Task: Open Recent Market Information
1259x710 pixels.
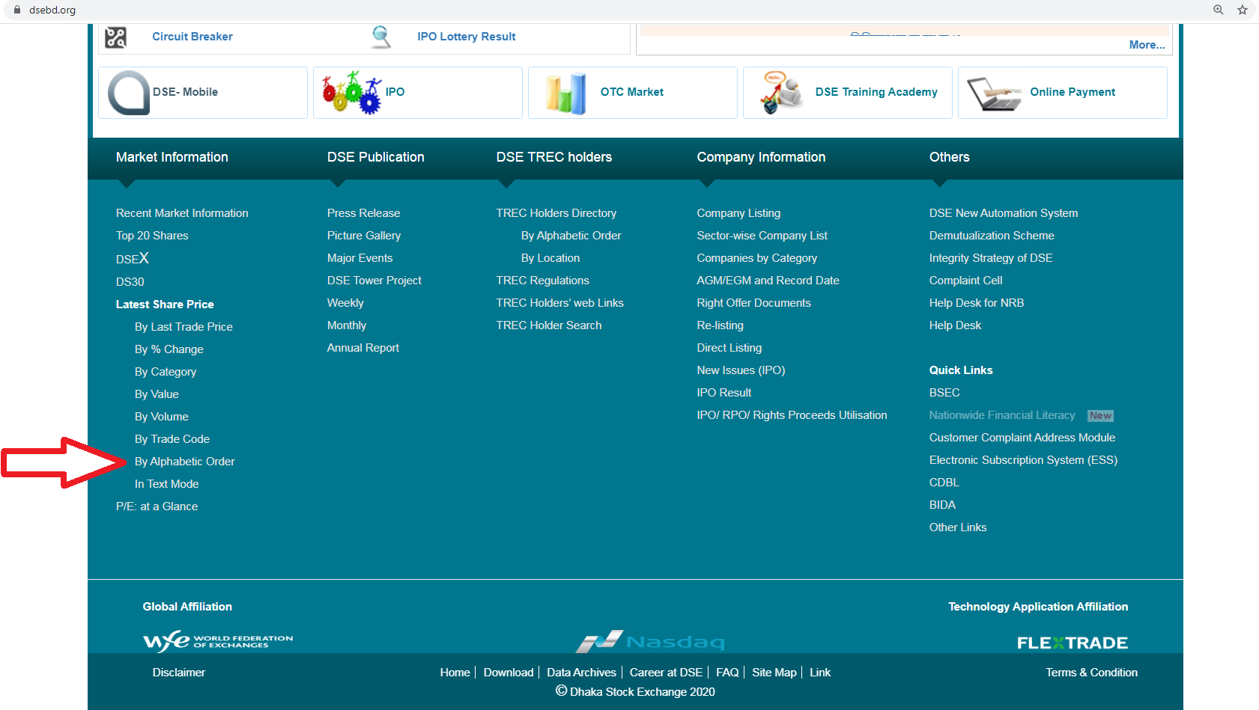Action: tap(182, 213)
